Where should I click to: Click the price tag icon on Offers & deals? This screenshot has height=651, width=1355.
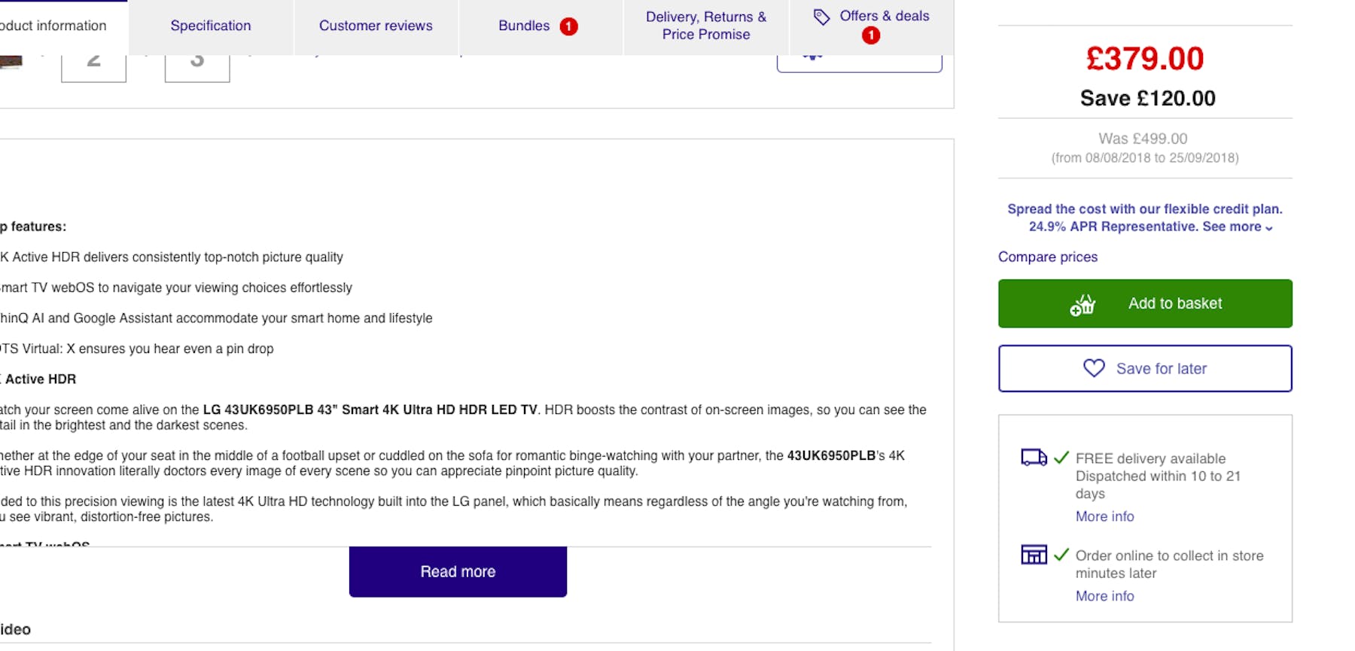(821, 17)
